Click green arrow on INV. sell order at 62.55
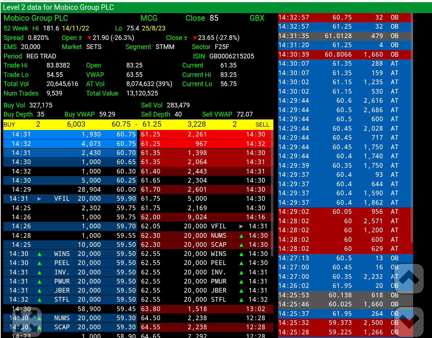Viewport: 432px width, 338px height. point(241,272)
